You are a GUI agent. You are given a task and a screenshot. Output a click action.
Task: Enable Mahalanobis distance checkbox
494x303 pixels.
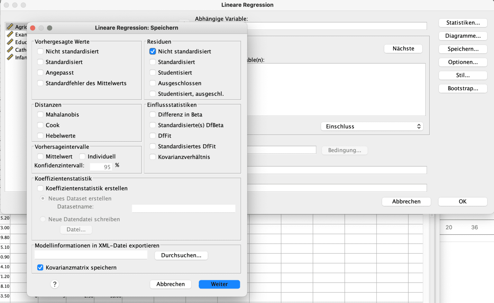41,115
